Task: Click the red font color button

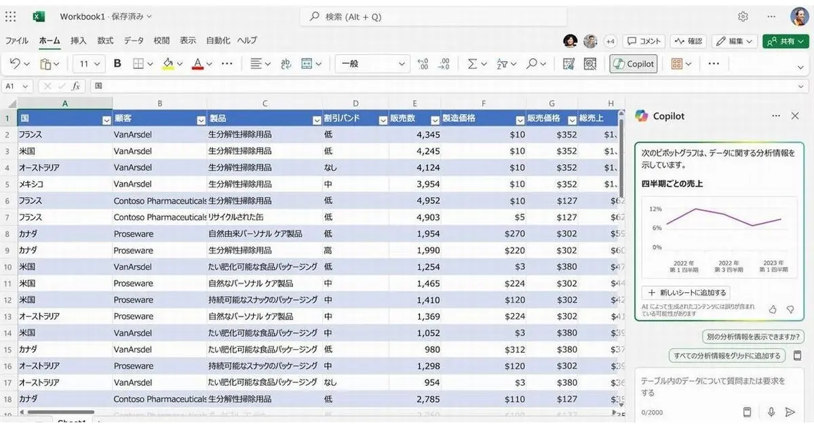Action: [198, 64]
